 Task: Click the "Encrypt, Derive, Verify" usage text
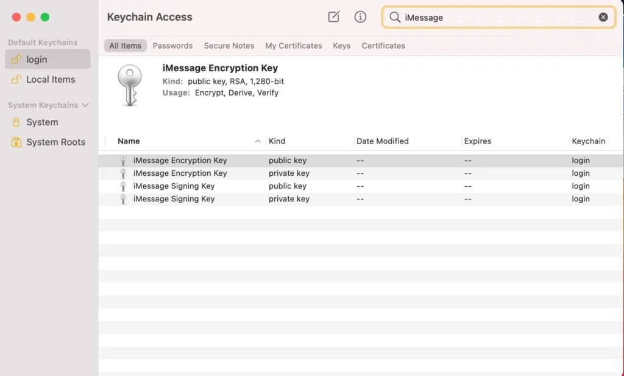236,92
